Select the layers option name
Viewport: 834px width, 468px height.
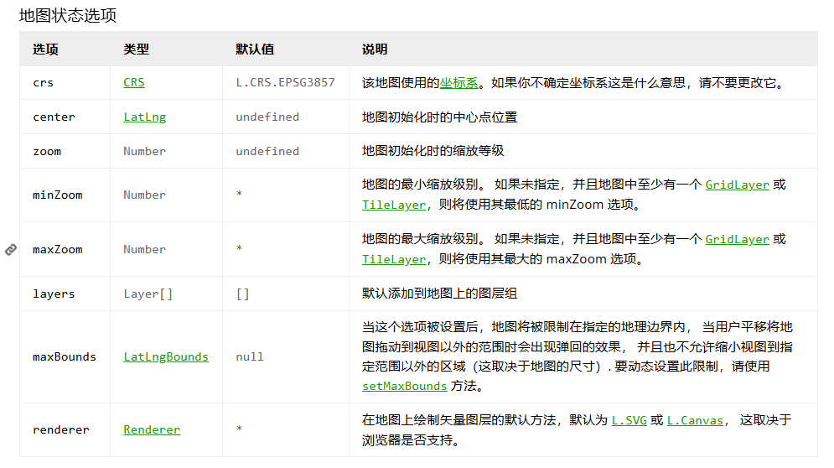[54, 294]
